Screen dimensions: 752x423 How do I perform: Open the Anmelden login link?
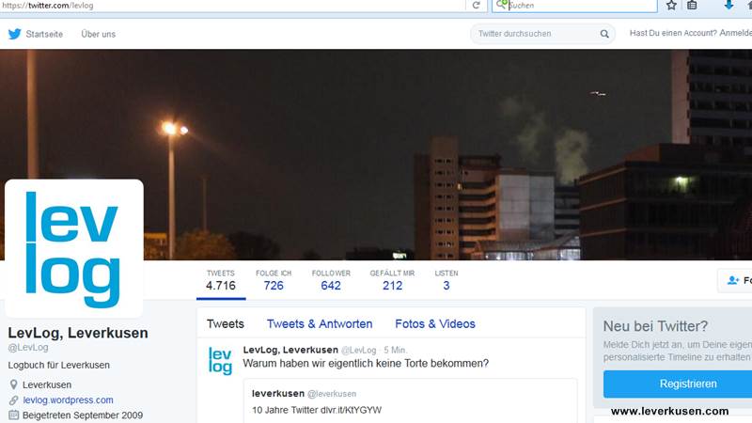pos(736,33)
